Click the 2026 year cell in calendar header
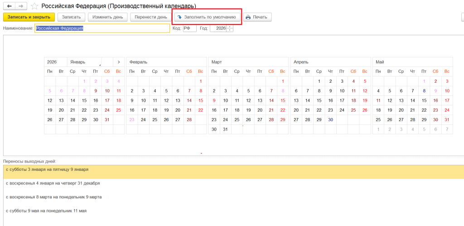Viewport: 464px width, 226px height. click(56, 62)
